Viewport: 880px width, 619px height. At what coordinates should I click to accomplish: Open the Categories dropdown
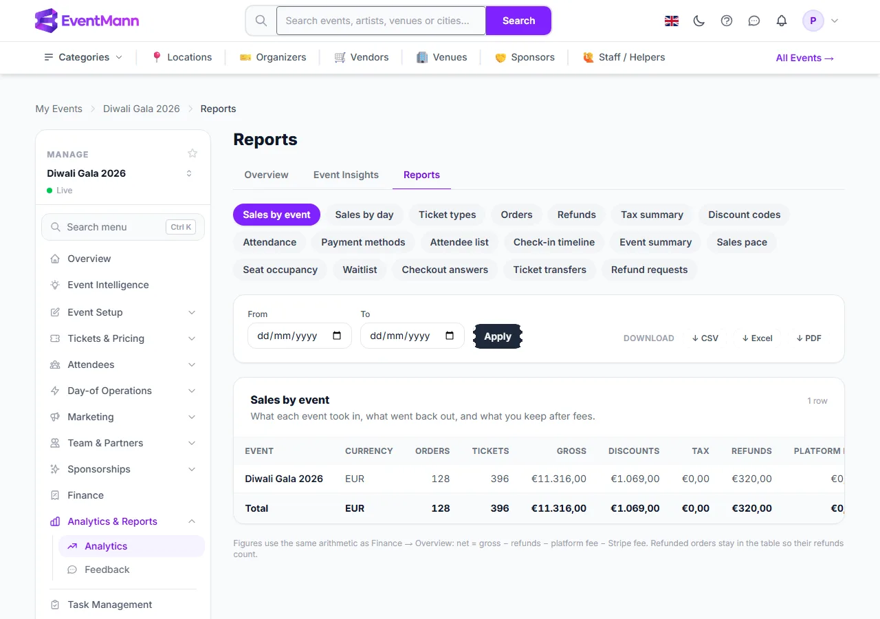point(83,57)
